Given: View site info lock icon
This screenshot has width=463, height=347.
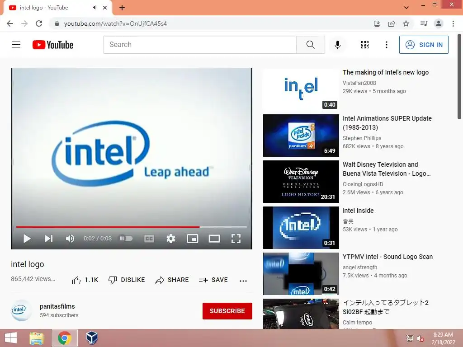Looking at the screenshot, I should coord(57,23).
